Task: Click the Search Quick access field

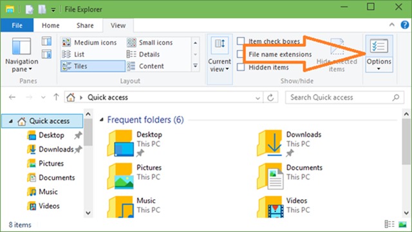Action: pyautogui.click(x=344, y=97)
